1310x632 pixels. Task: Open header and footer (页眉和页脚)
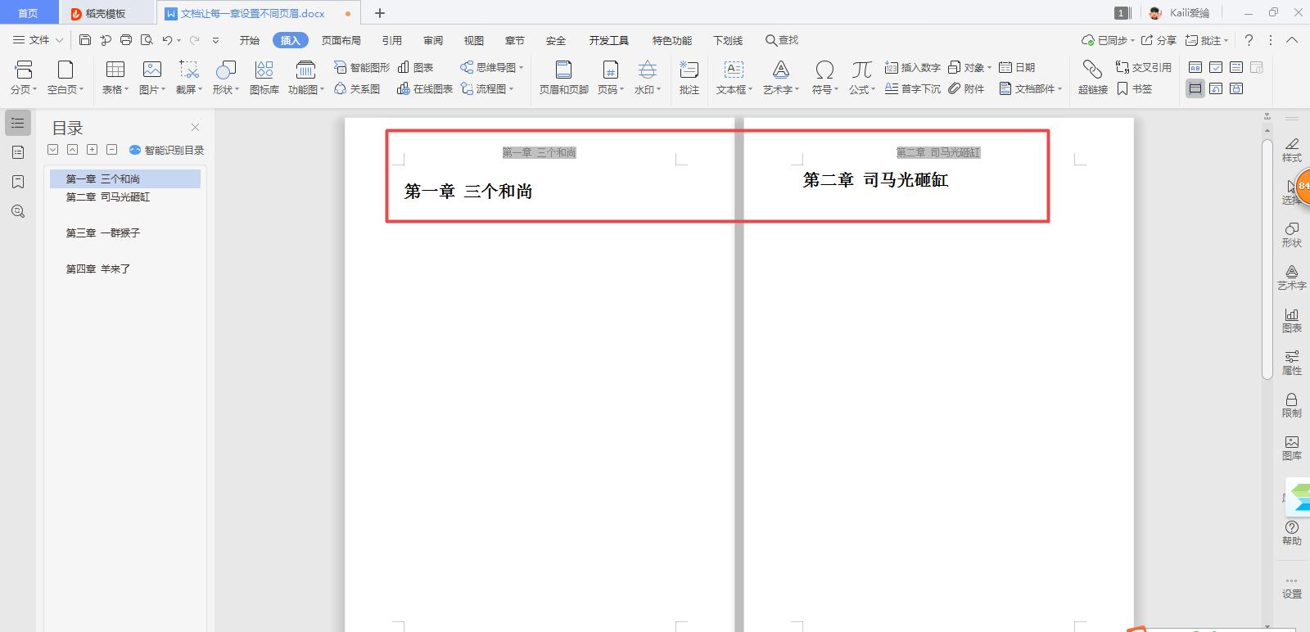563,78
